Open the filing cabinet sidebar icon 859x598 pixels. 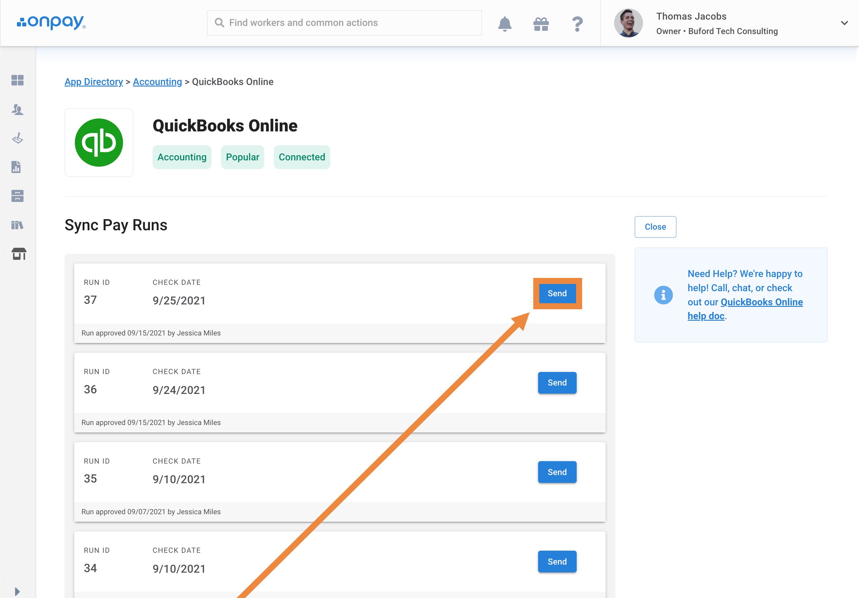[17, 196]
